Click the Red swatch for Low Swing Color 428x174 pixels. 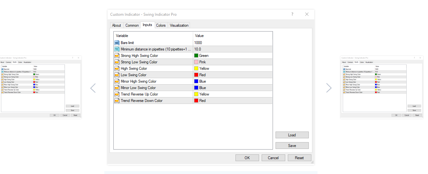click(196, 75)
